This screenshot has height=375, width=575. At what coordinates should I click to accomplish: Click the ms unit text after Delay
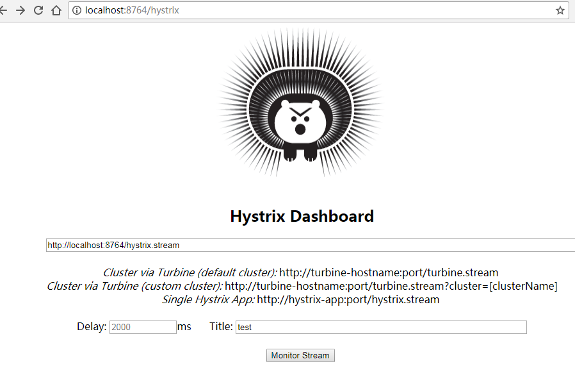coord(184,326)
